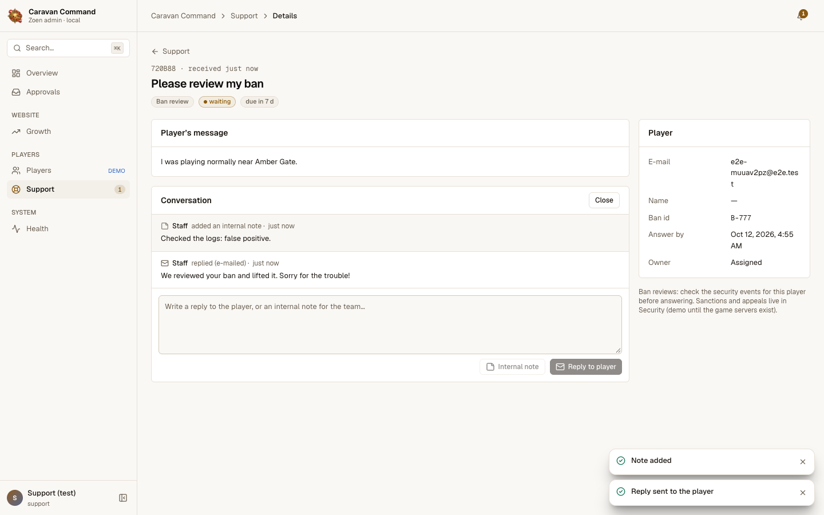Click the Reply sent success checkmark
This screenshot has height=515, width=824.
621,492
